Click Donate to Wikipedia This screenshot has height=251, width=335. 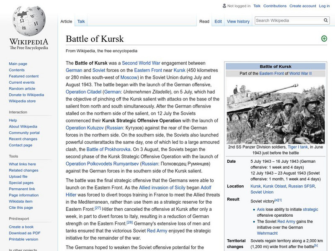click(x=26, y=95)
